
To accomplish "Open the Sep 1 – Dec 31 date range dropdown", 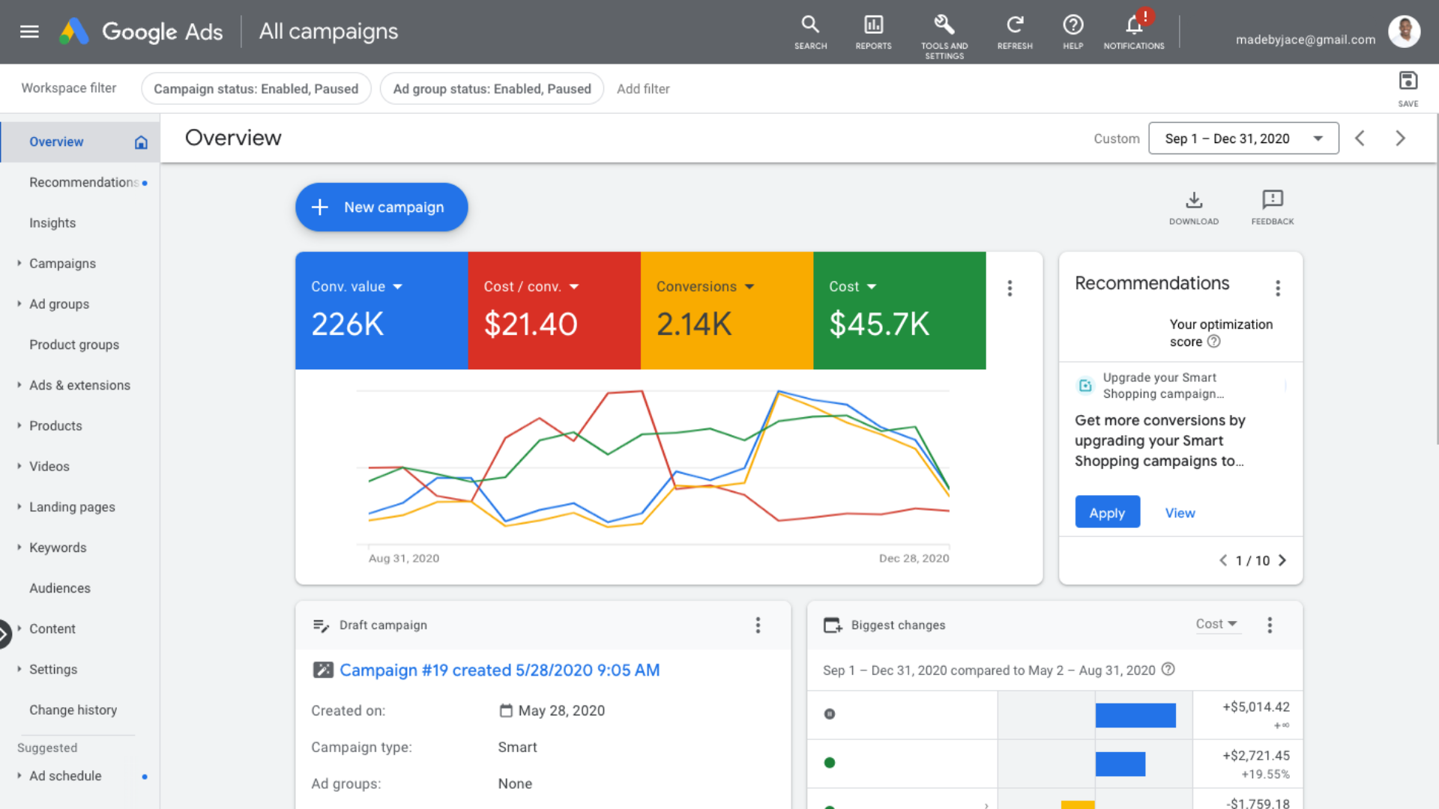I will coord(1243,139).
